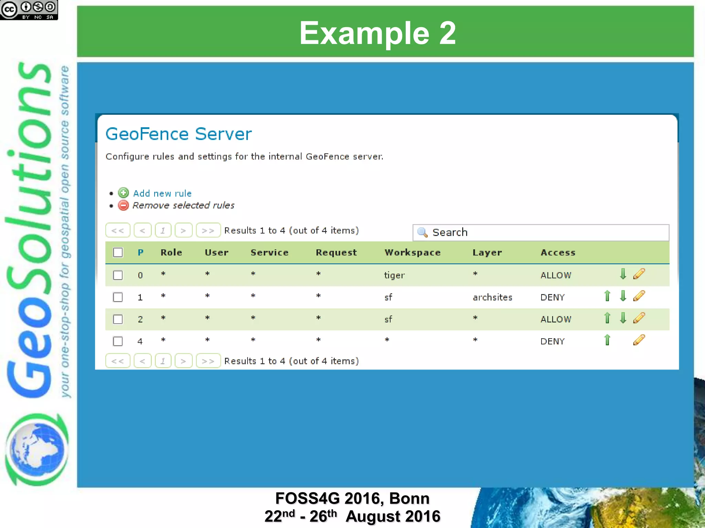Screen dimensions: 705x528
Task: Move priority 2 sf ALLOW rule up
Action: coord(607,318)
